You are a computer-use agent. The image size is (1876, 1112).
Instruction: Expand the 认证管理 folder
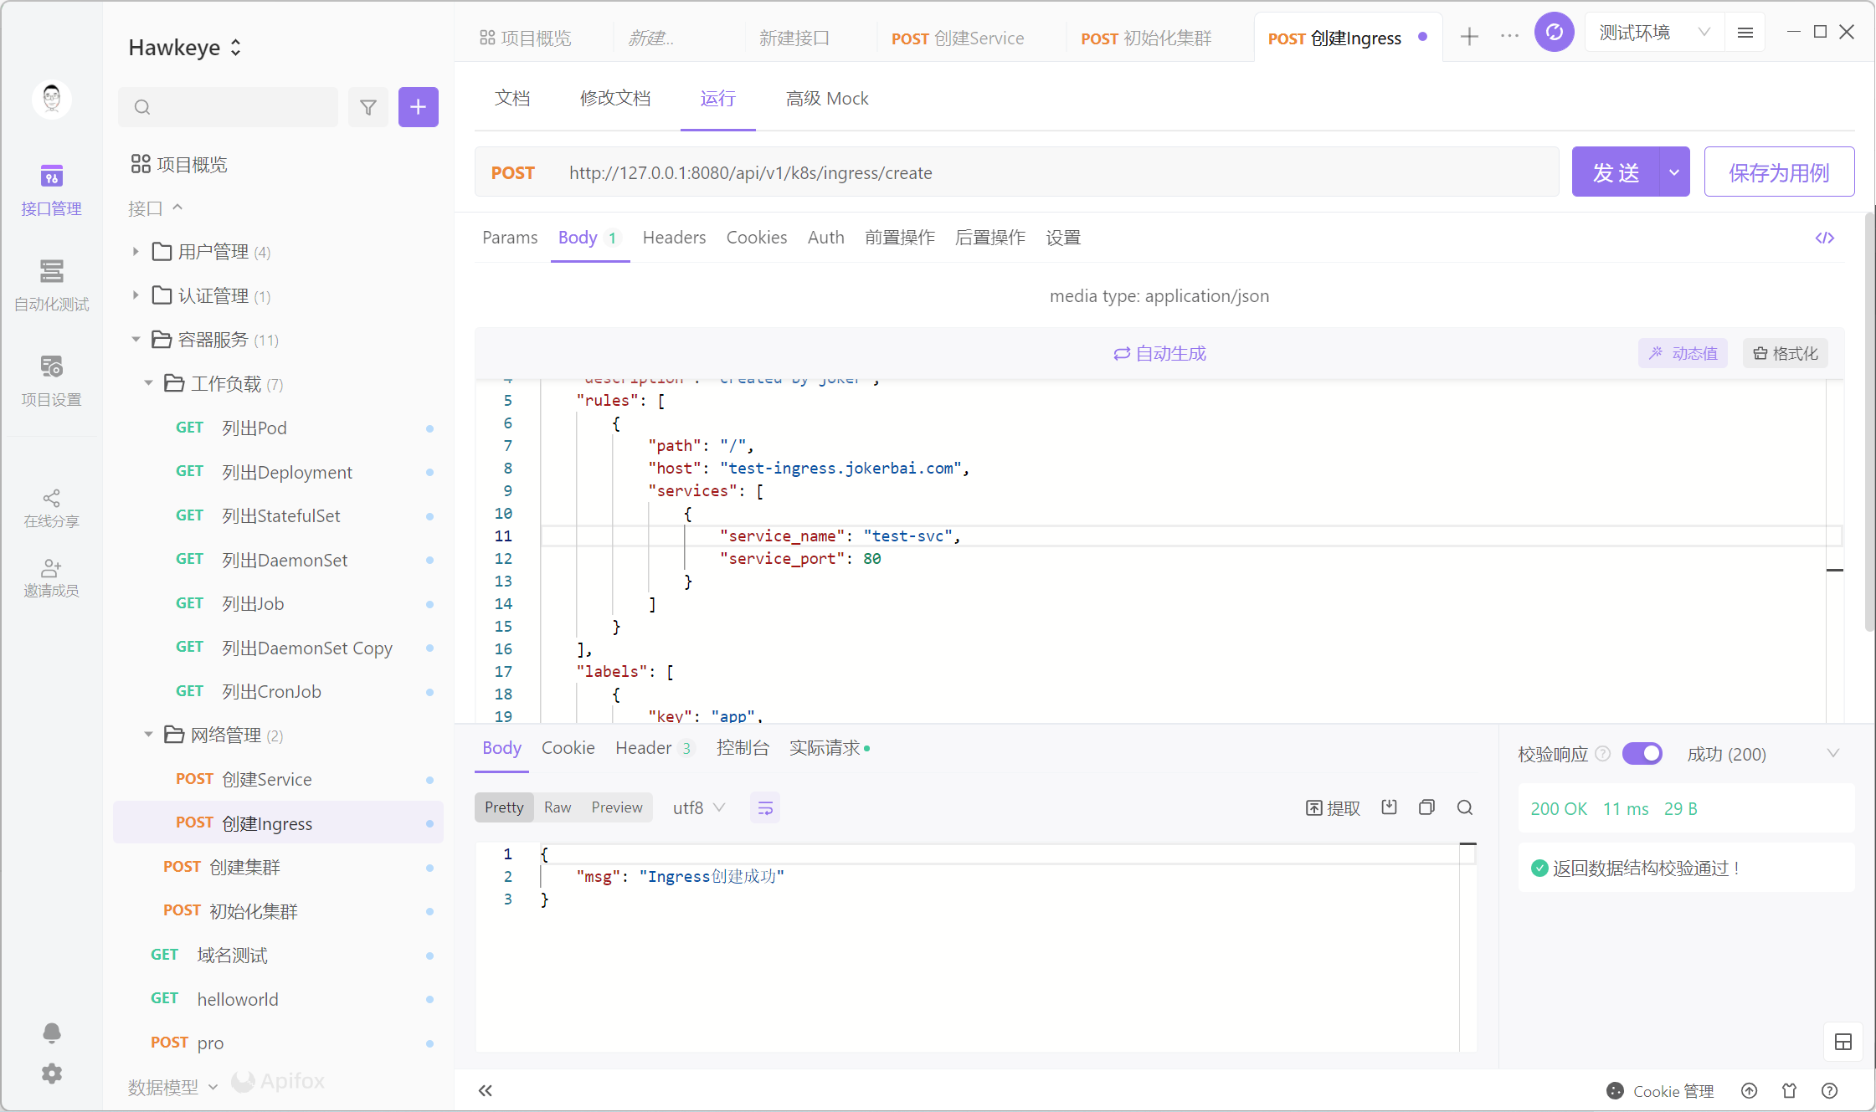pos(136,295)
